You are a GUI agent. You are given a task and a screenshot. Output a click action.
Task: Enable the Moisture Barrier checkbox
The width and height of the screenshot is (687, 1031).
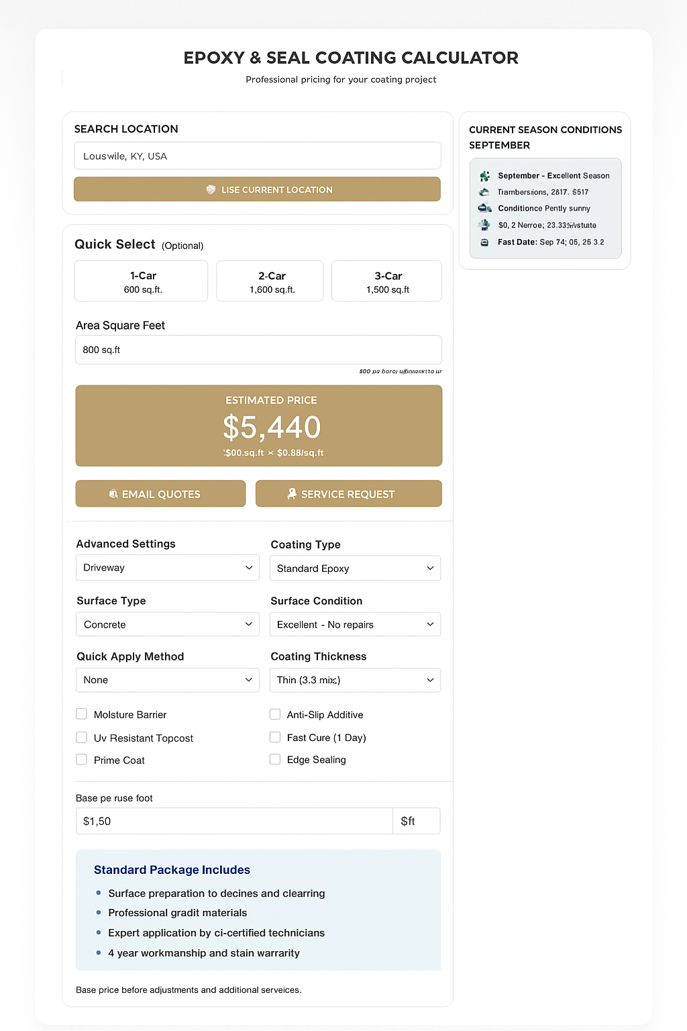click(x=82, y=714)
